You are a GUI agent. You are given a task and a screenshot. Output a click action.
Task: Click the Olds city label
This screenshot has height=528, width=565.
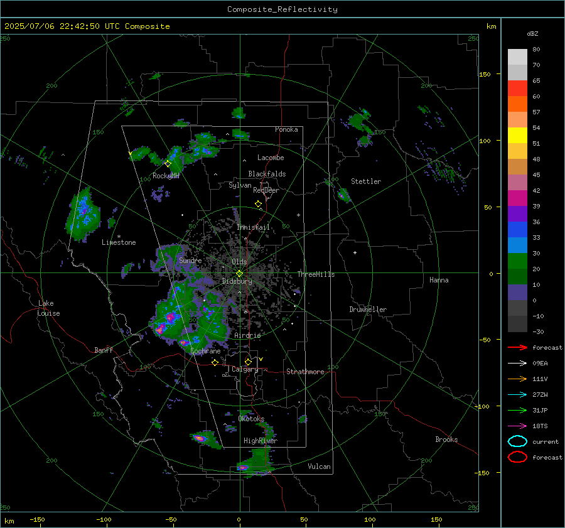239,262
